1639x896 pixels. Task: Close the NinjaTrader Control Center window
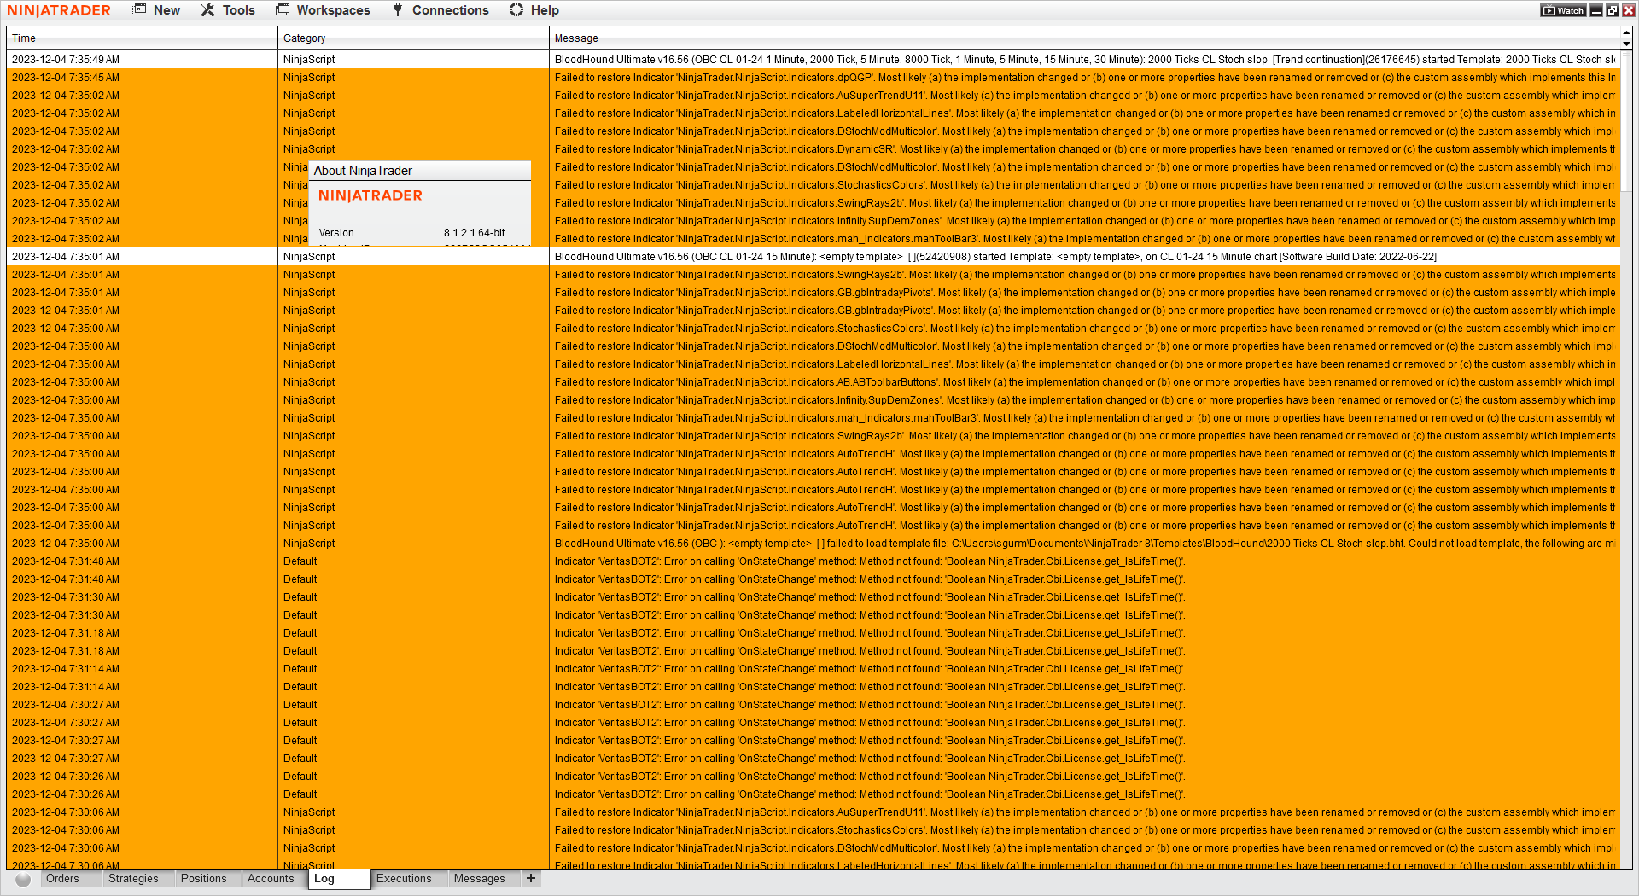(1627, 10)
